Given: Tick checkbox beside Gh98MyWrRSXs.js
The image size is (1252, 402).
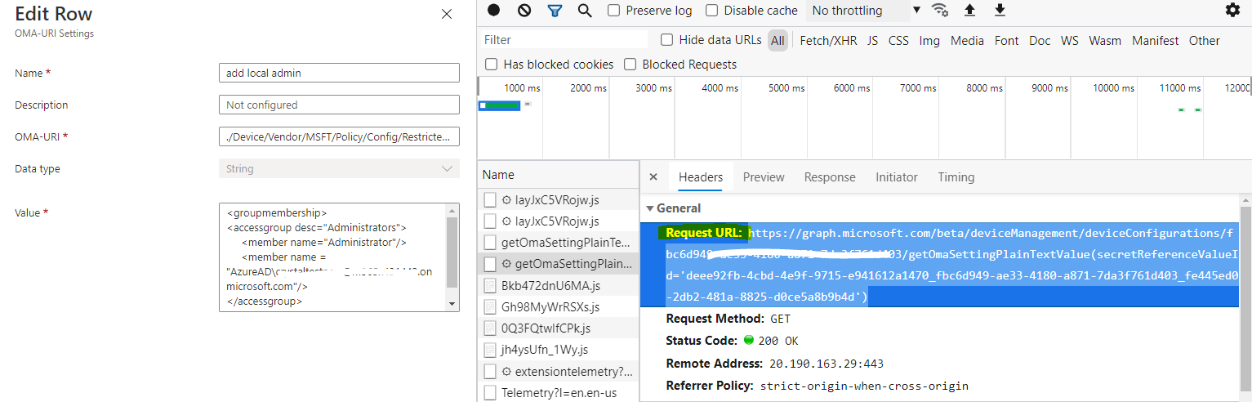Looking at the screenshot, I should coord(490,306).
